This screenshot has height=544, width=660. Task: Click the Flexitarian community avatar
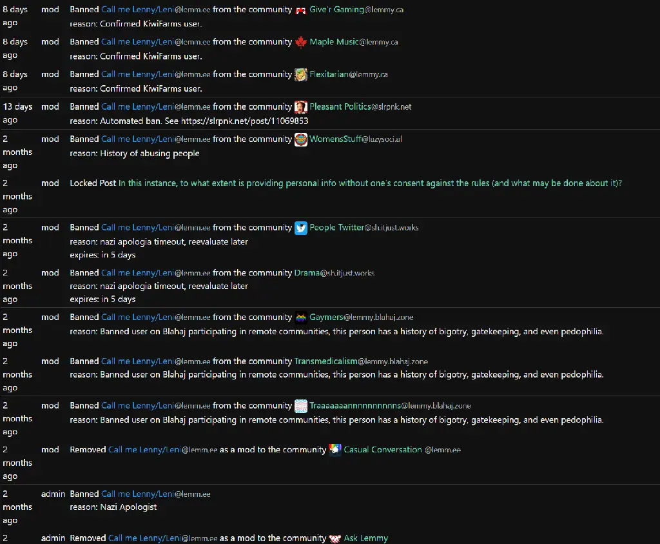point(300,75)
